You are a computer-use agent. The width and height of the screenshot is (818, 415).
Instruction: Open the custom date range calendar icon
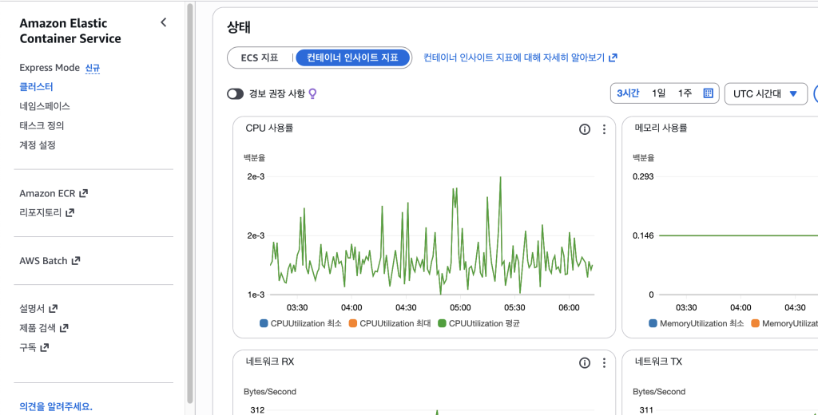tap(708, 93)
